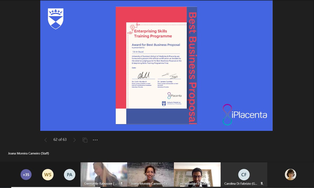The image size is (314, 188).
Task: Open the more options ellipsis under the slide
Action: click(x=95, y=140)
